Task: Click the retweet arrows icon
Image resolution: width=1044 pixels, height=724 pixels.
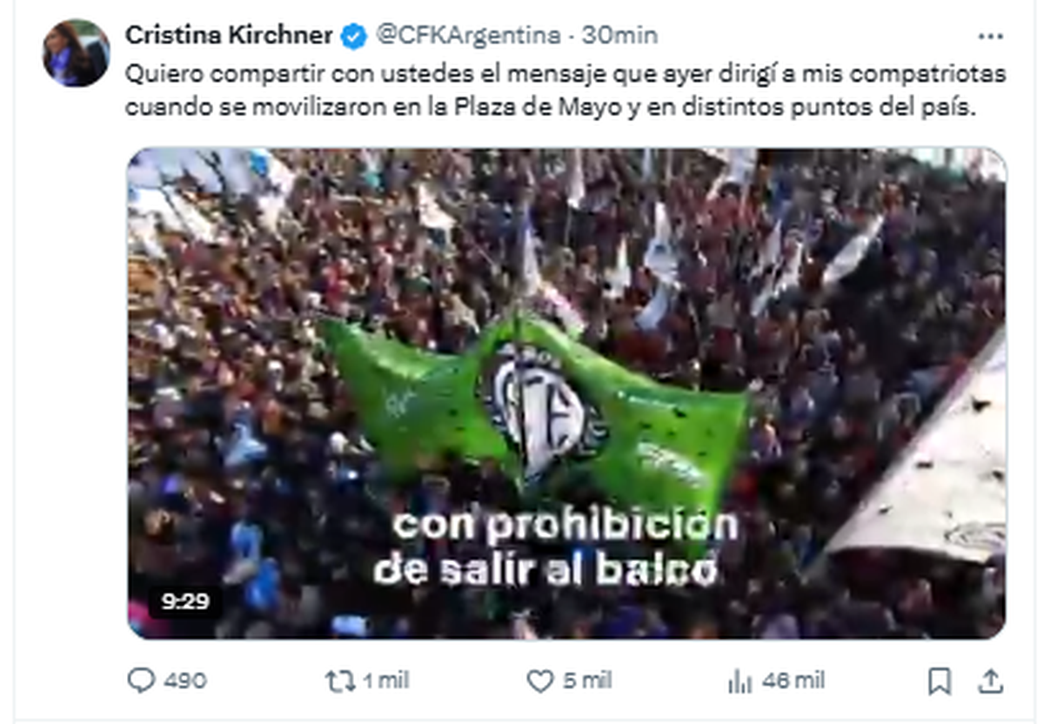Action: (x=338, y=680)
